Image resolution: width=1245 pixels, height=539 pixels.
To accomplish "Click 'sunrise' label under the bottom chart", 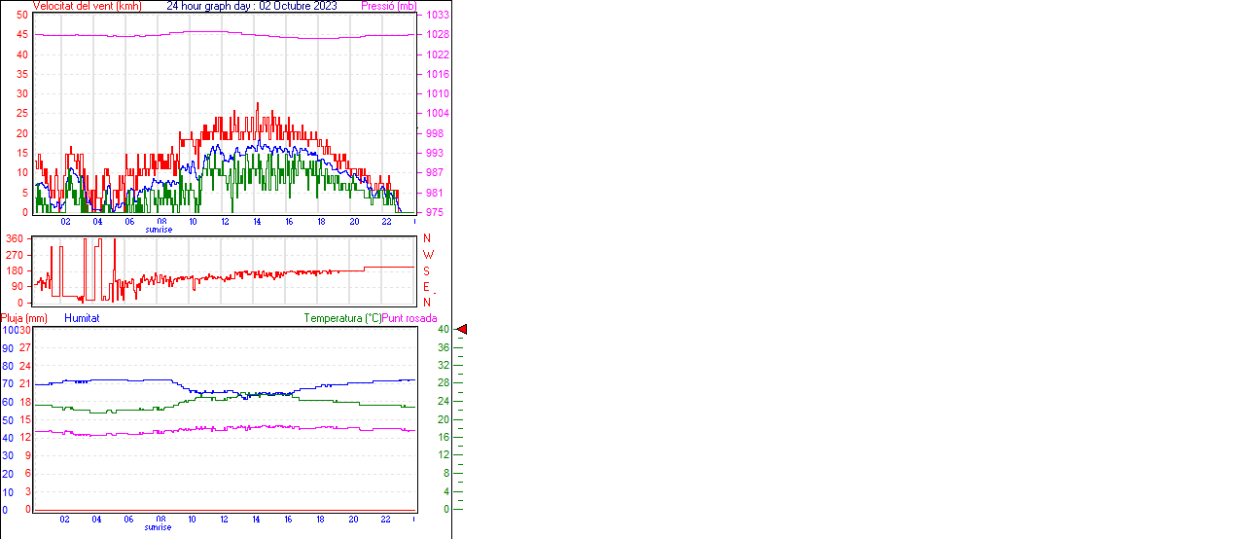I will (159, 527).
